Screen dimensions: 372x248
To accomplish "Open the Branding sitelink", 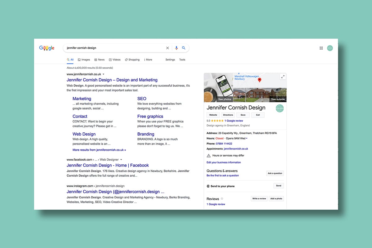I will coord(146,134).
